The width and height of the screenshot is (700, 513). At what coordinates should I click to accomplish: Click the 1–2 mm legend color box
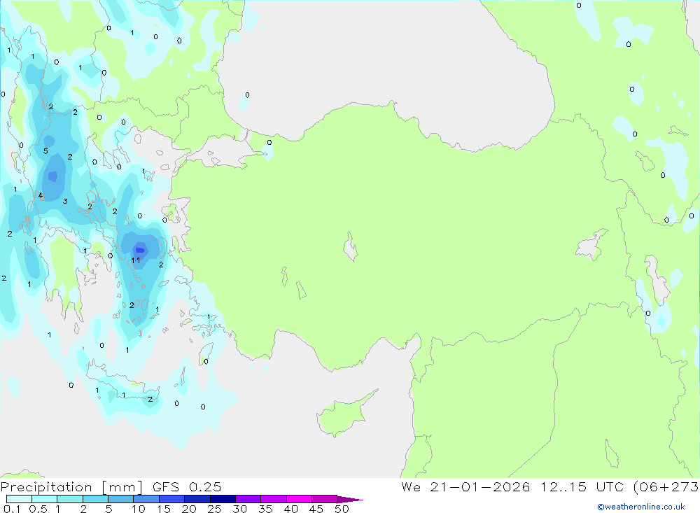click(x=70, y=499)
